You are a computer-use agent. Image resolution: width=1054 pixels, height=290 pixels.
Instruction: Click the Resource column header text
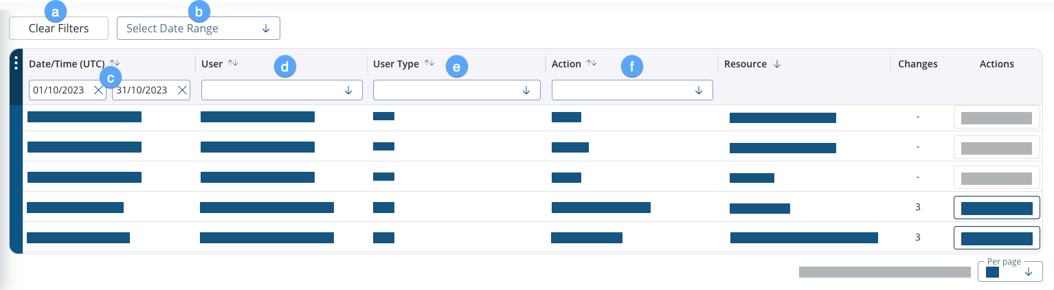(x=745, y=64)
